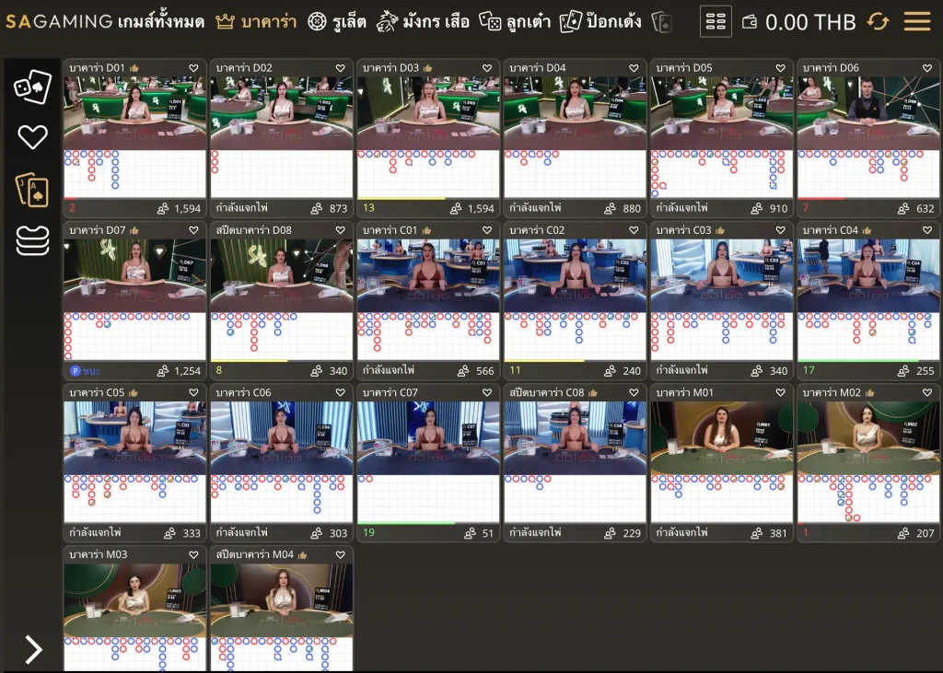Select the มังกร เสือ dragon tiger tab

click(x=425, y=21)
